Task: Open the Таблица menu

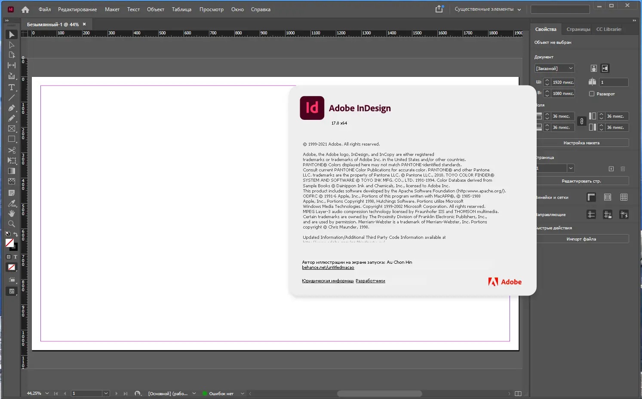Action: pos(181,9)
